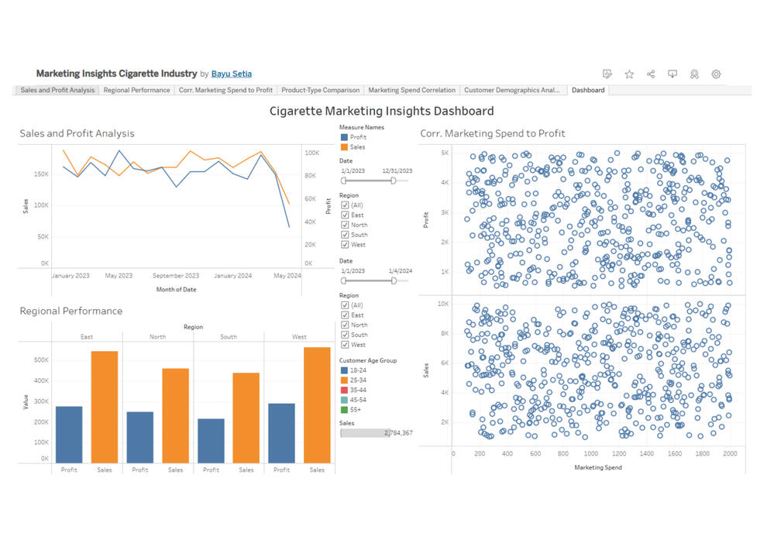Viewport: 767px width, 547px height.
Task: Click the edit visualization icon in header
Action: point(607,74)
